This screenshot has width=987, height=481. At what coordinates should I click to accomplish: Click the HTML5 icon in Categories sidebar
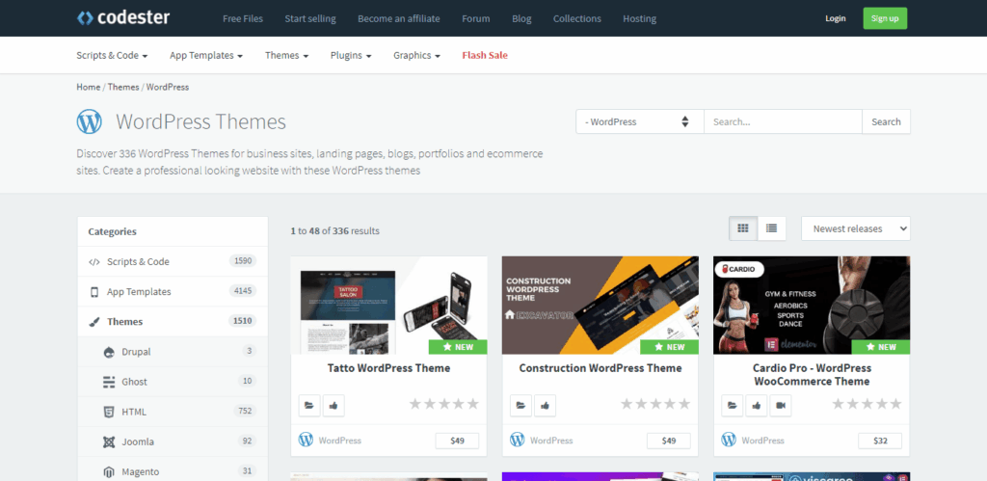(109, 412)
